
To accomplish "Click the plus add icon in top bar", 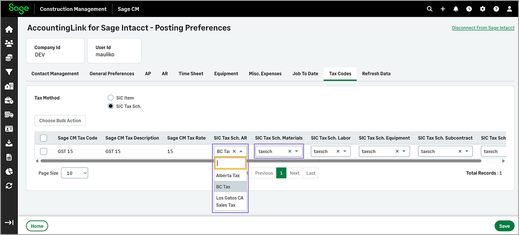I will (443, 9).
